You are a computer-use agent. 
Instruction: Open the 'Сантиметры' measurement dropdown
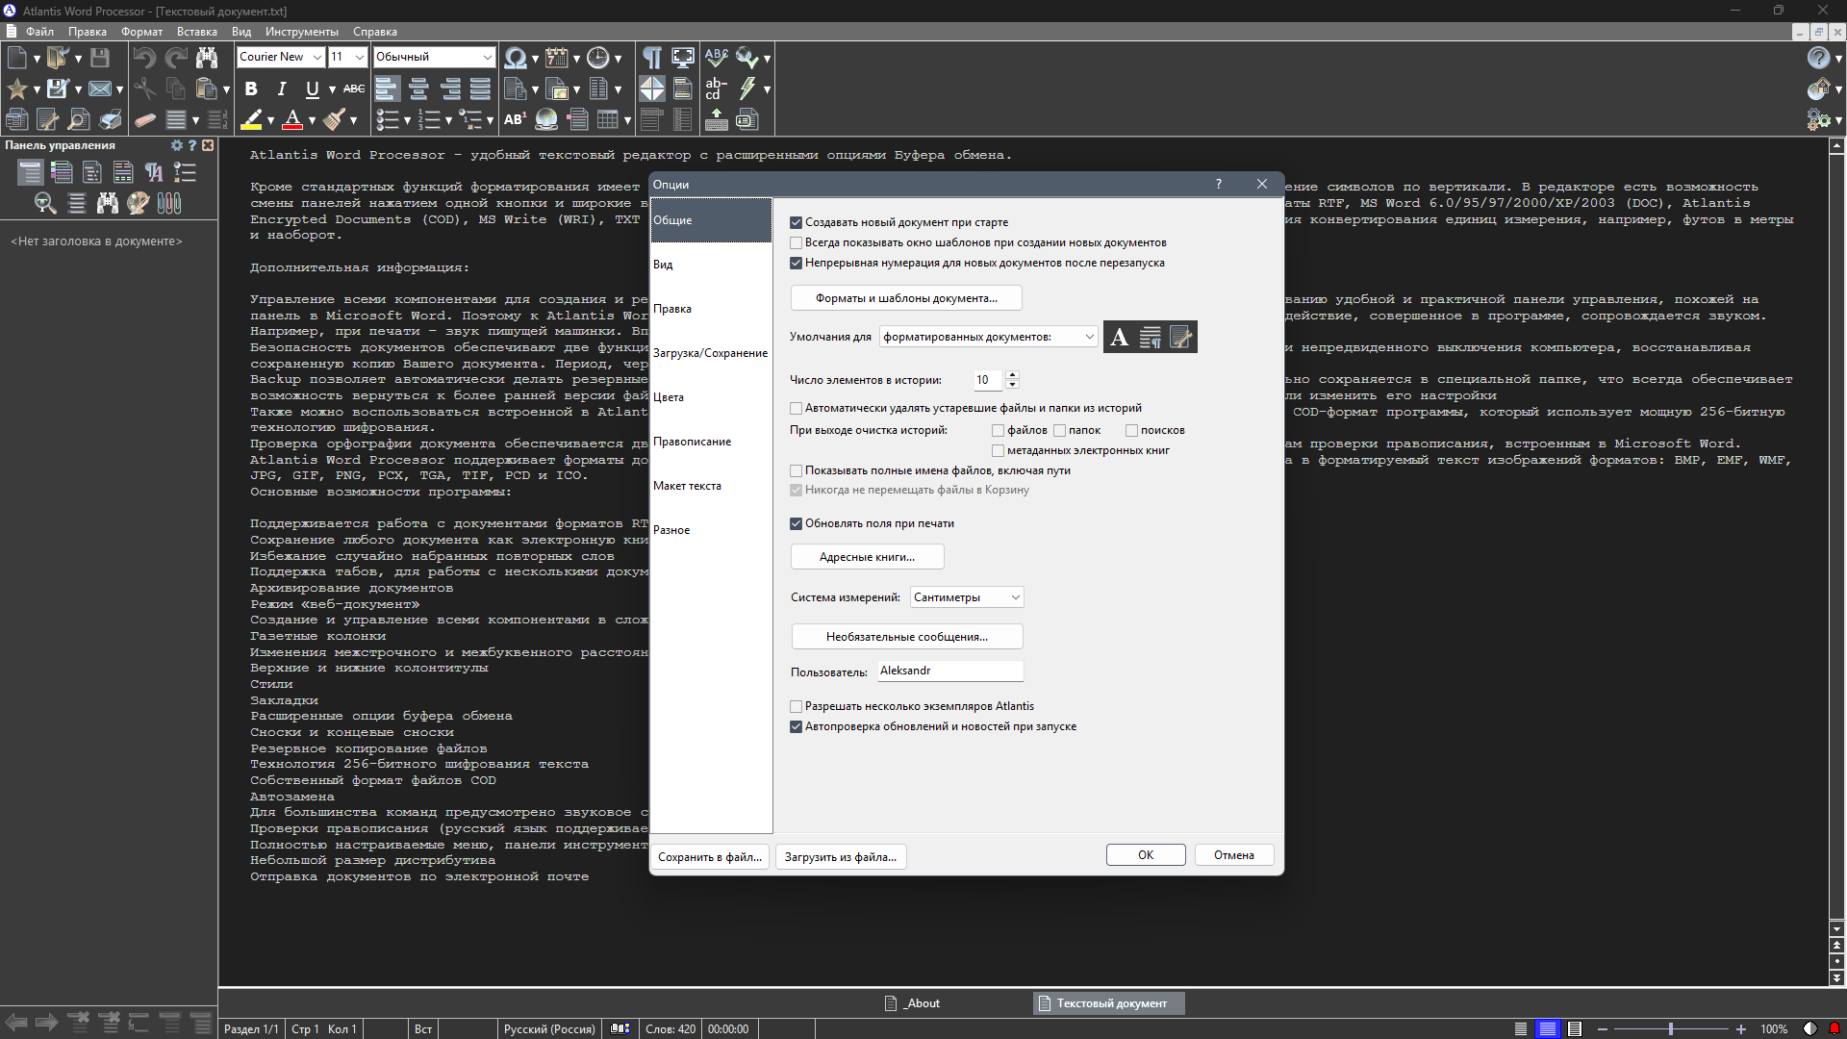[x=967, y=597]
